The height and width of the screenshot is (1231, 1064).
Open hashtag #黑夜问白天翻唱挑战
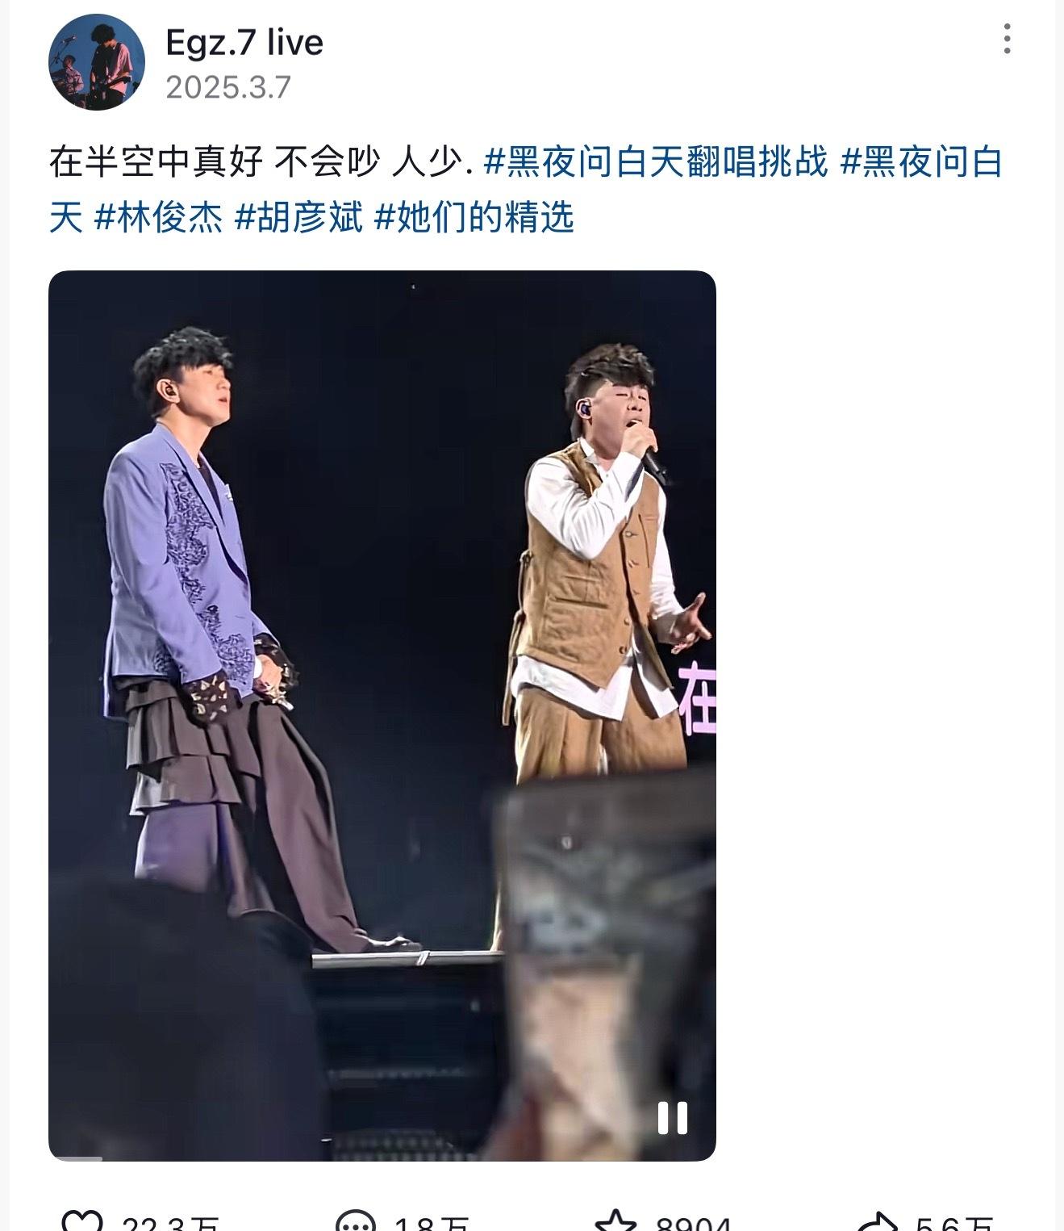[x=656, y=162]
